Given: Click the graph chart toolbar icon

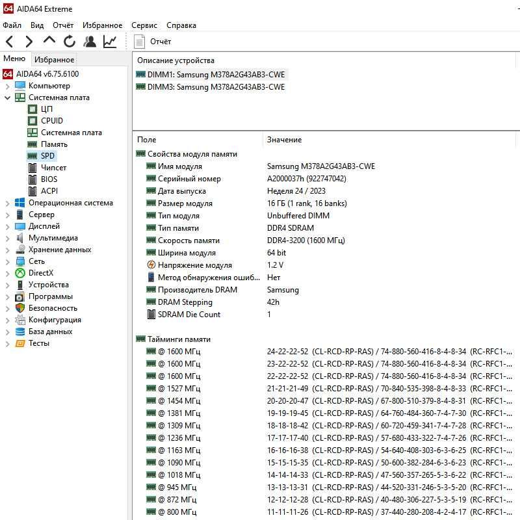Looking at the screenshot, I should [x=110, y=42].
